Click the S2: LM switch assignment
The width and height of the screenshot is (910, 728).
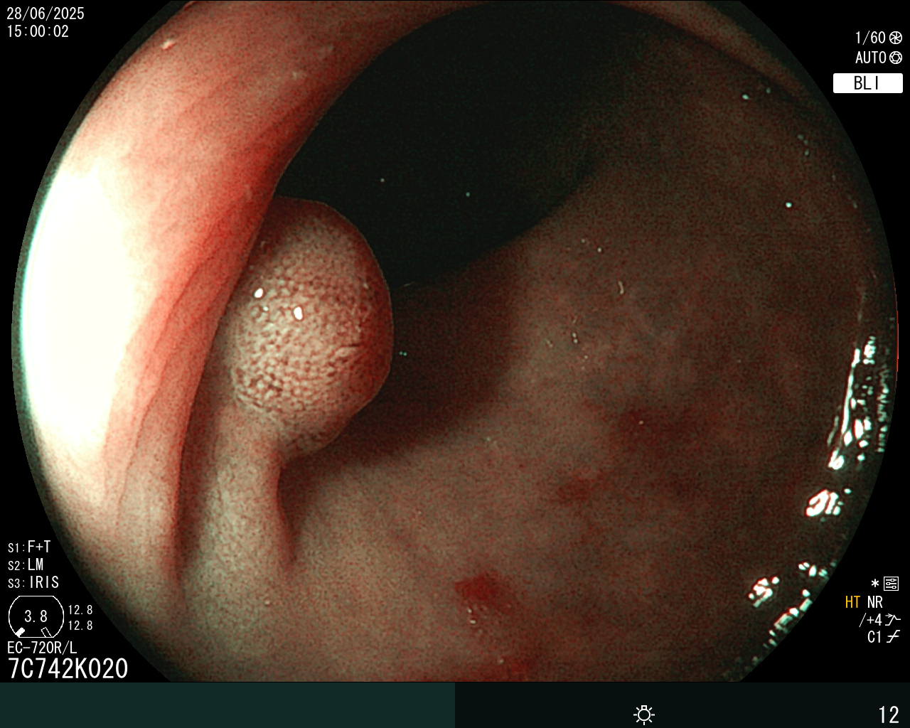[26, 564]
